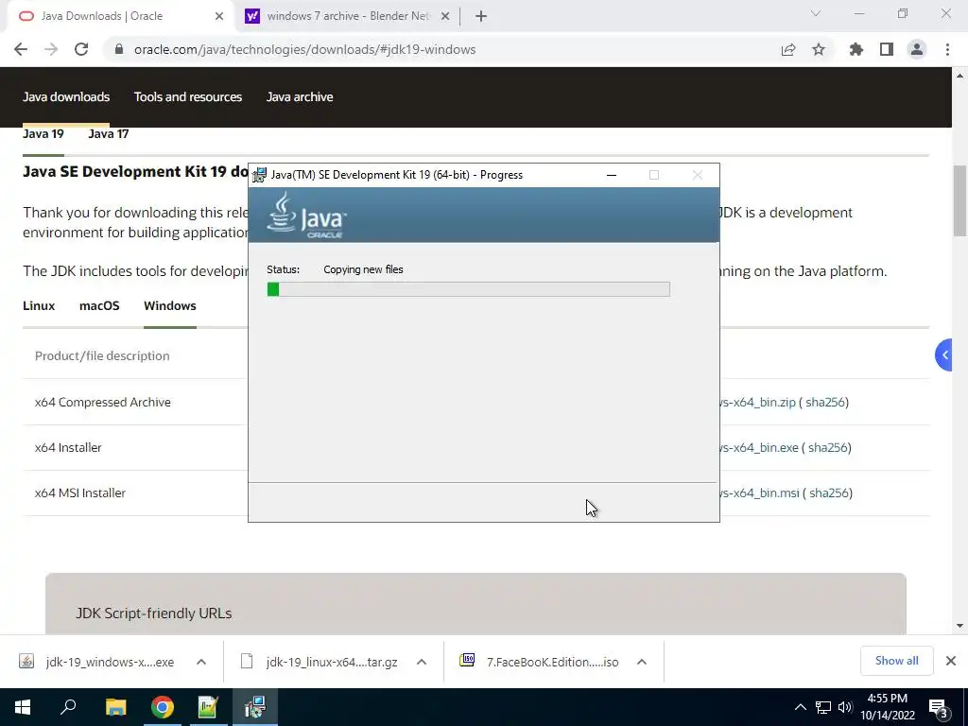The height and width of the screenshot is (726, 968).
Task: Bookmark page with the star icon
Action: pyautogui.click(x=819, y=49)
